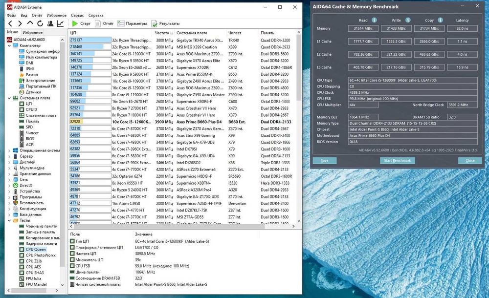This screenshot has width=489, height=298.
Task: Go back with the left arrow toolbar icon
Action: [x=10, y=23]
